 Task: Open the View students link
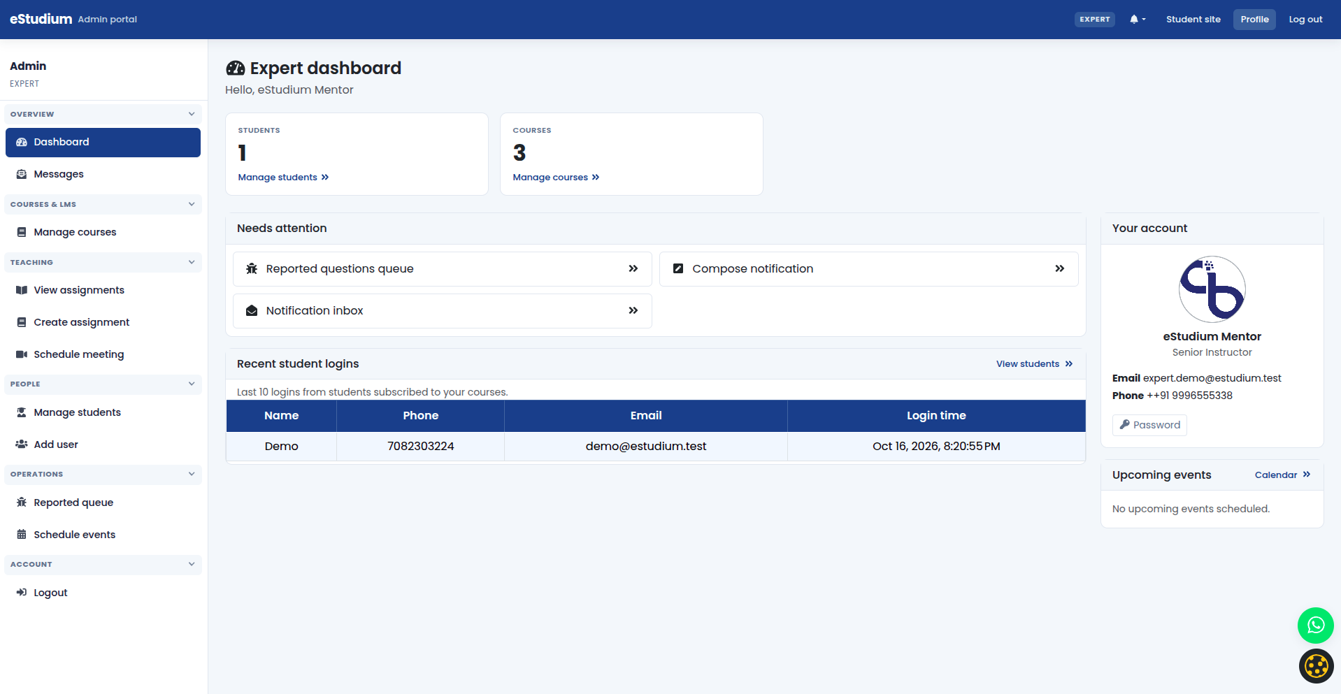pos(1034,364)
